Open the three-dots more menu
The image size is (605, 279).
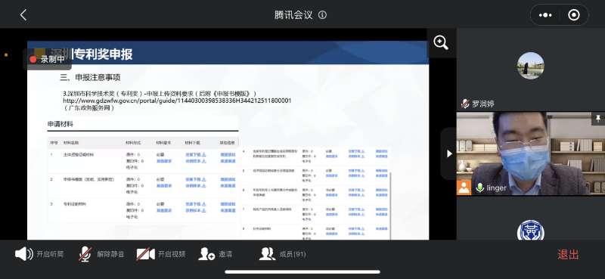pyautogui.click(x=545, y=15)
